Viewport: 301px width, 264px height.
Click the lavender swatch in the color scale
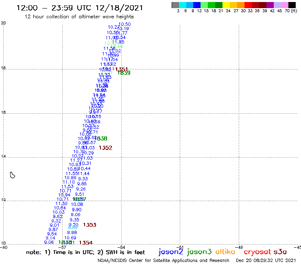[x=277, y=5]
